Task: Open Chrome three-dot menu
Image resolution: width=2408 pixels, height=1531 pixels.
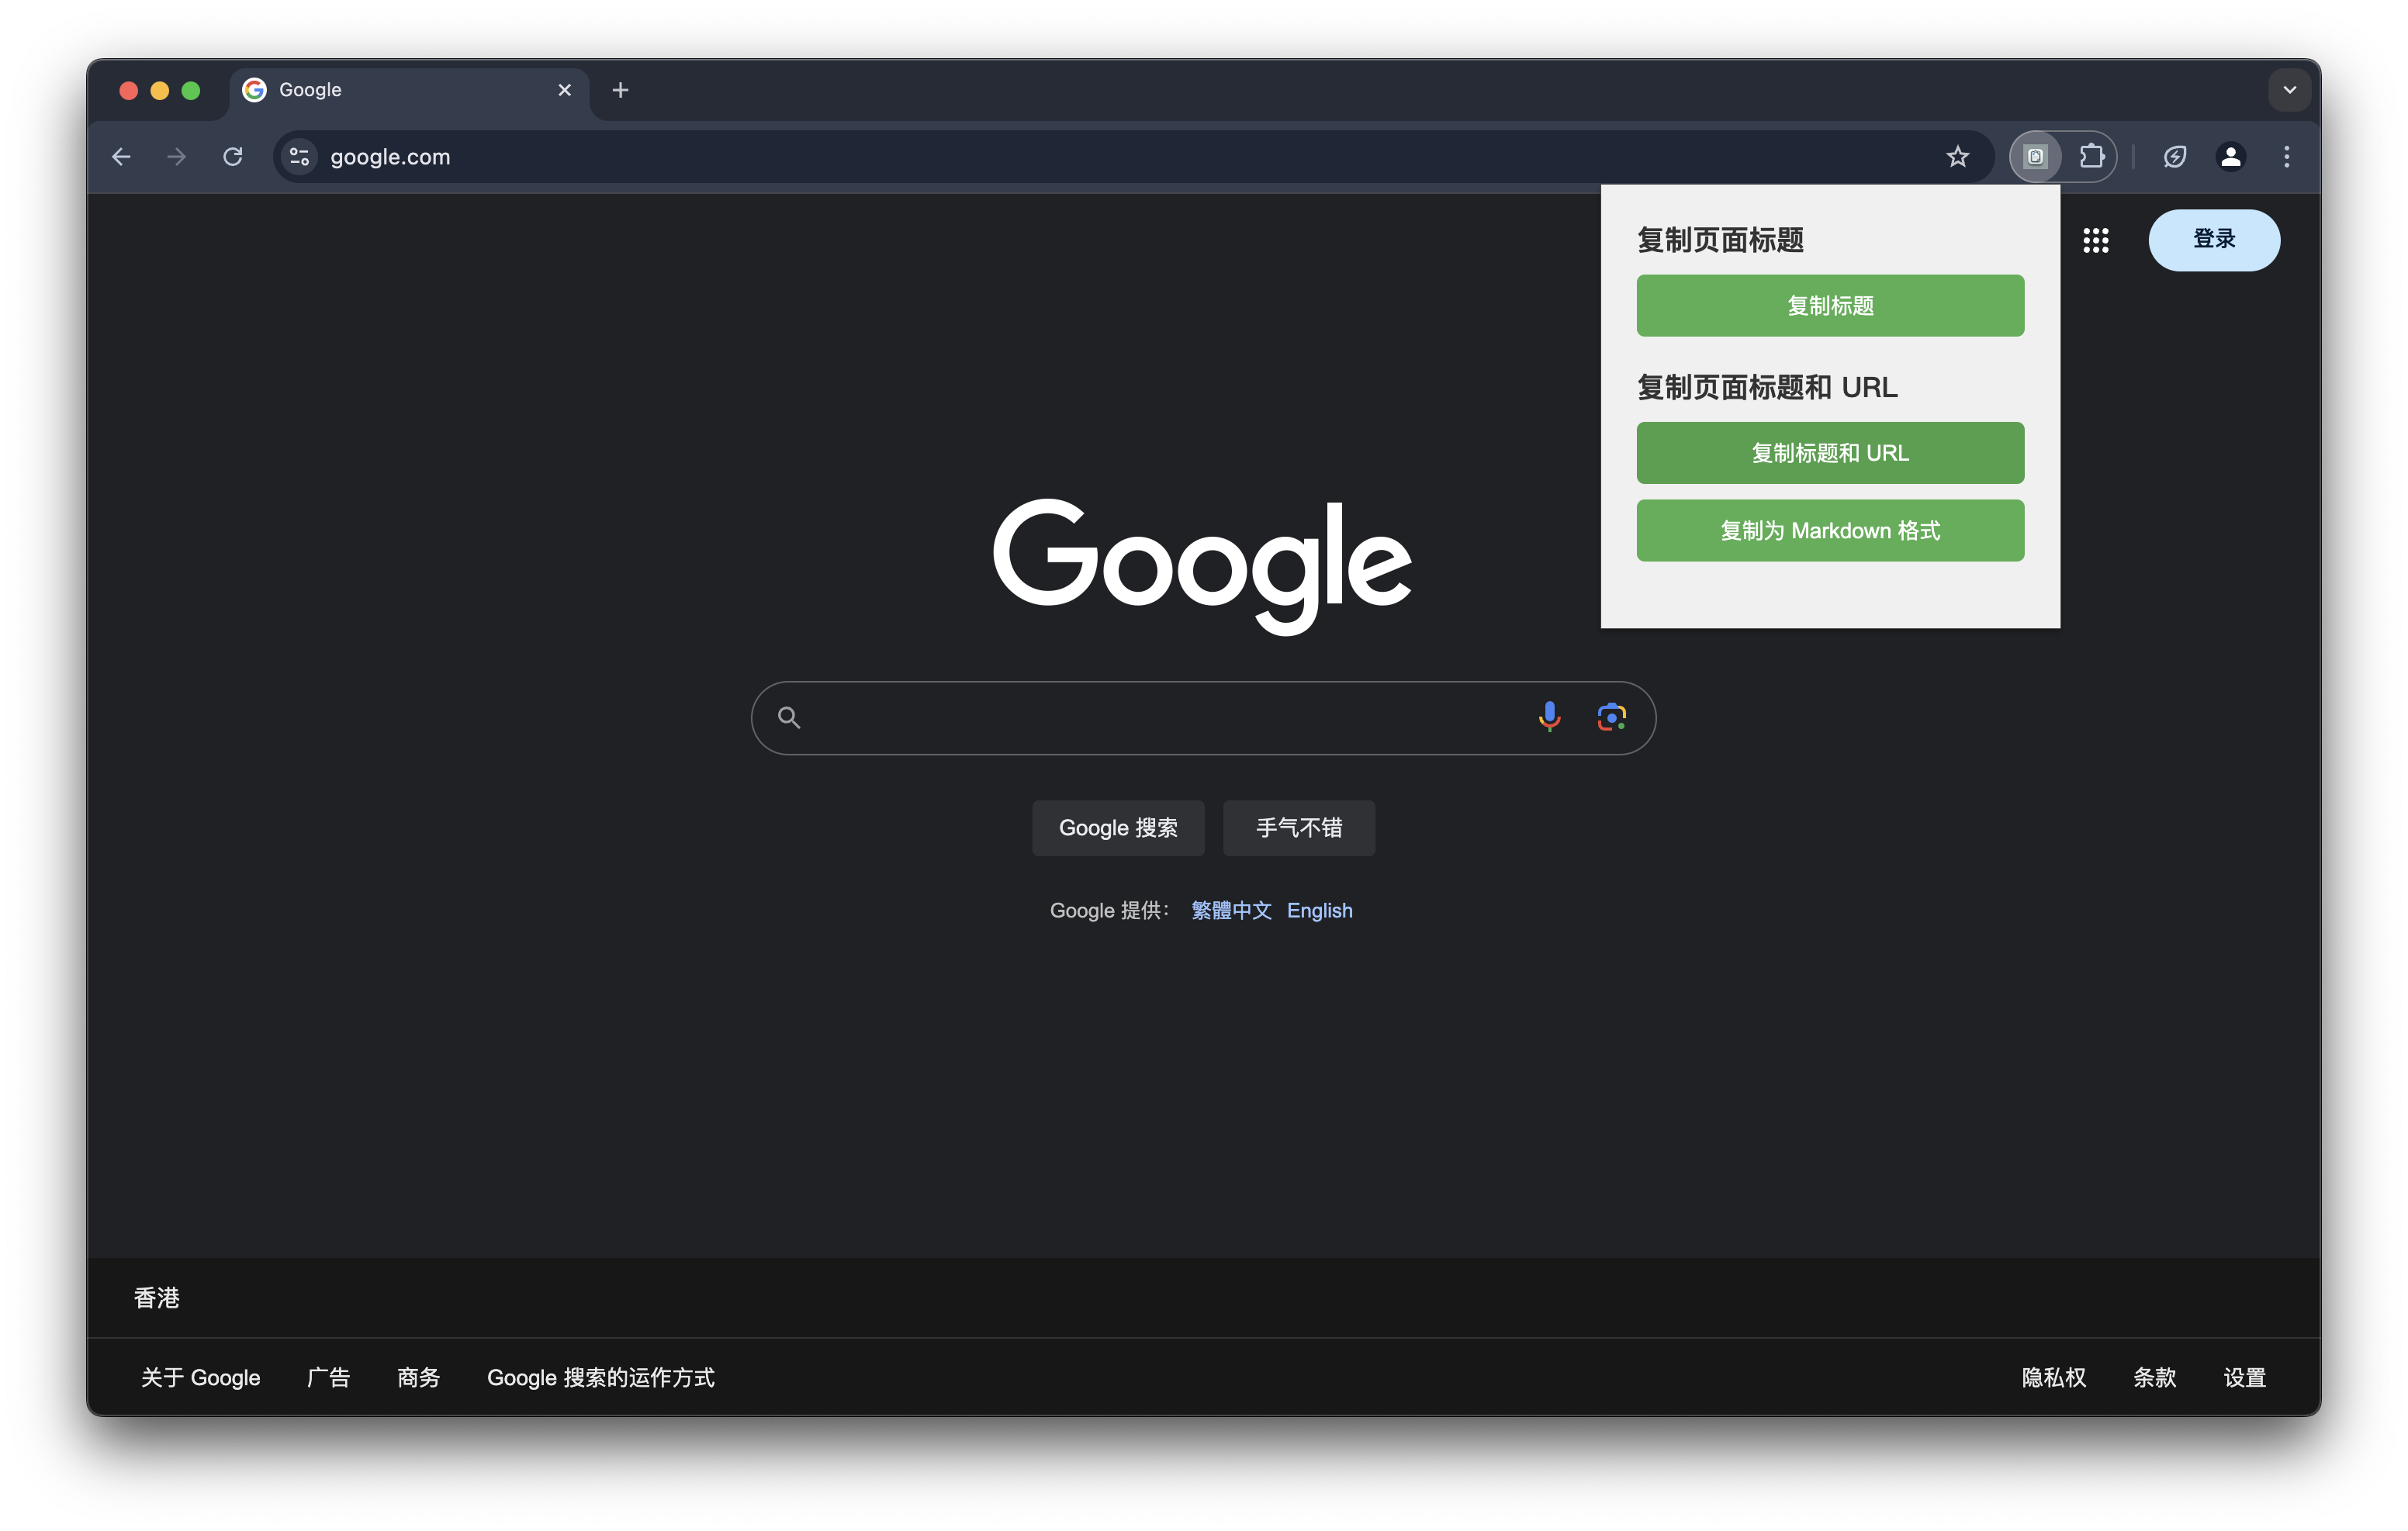Action: point(2286,157)
